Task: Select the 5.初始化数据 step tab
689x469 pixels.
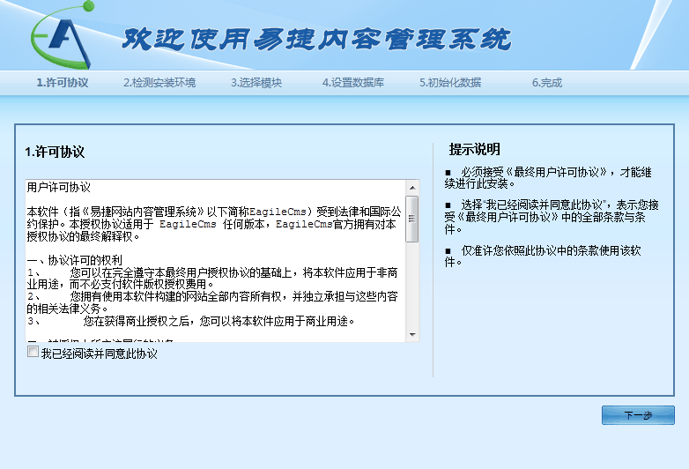Action: click(x=450, y=83)
